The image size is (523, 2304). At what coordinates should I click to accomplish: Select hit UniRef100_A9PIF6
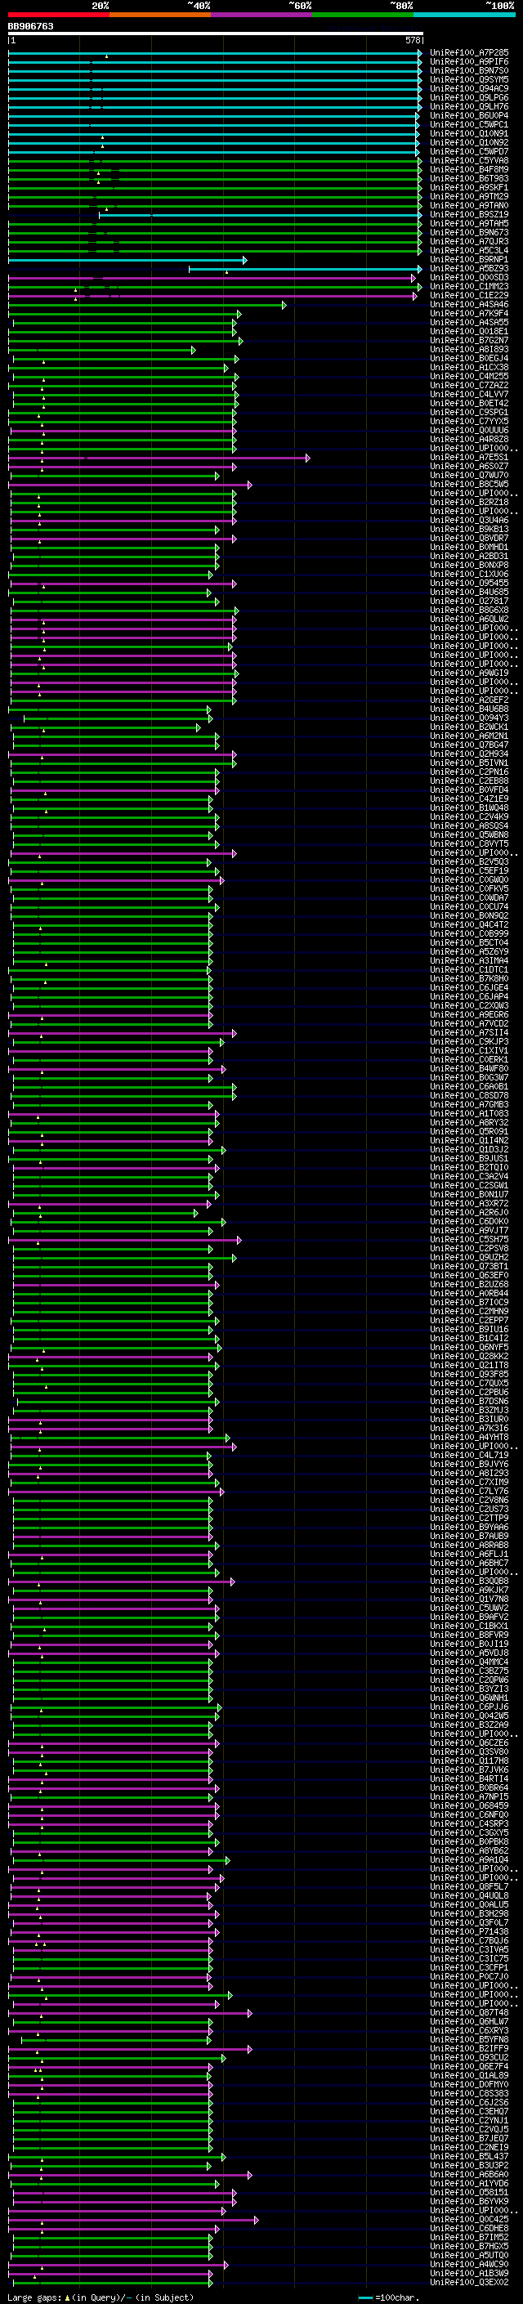(469, 62)
